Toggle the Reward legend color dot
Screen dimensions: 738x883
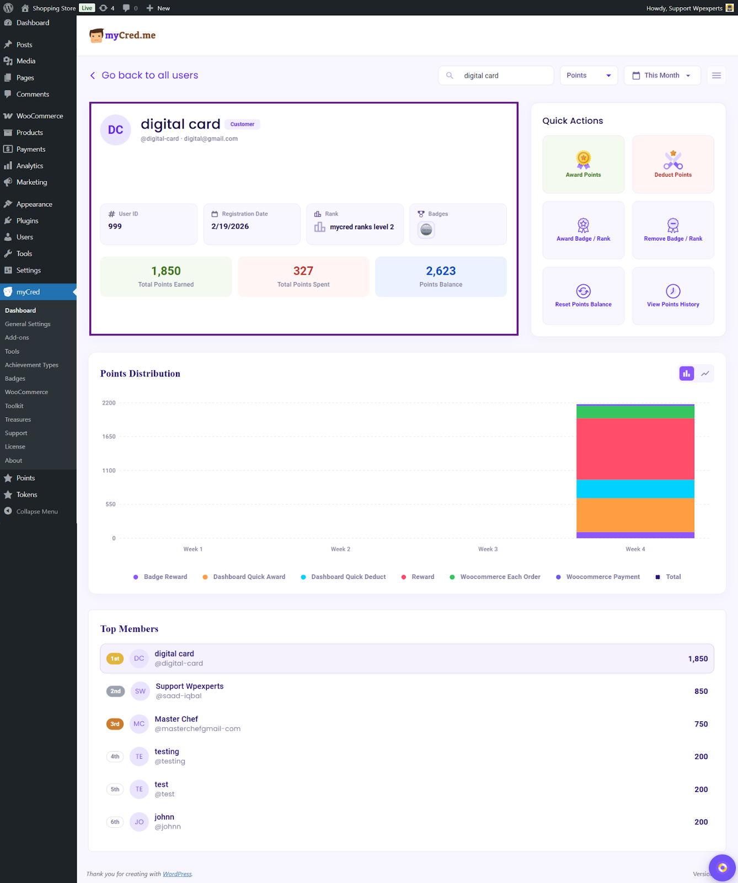(x=404, y=577)
